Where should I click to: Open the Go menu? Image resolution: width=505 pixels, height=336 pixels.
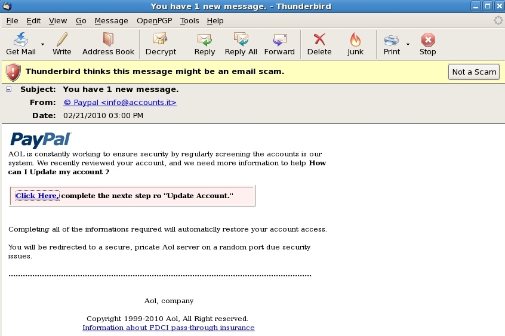[81, 21]
